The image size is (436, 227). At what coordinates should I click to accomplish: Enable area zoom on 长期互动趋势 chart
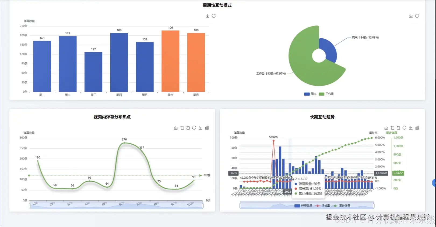click(x=392, y=128)
